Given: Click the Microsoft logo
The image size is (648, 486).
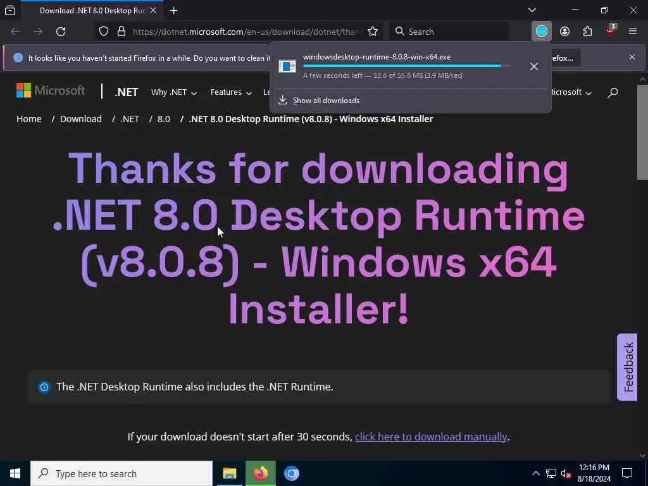Looking at the screenshot, I should [51, 90].
